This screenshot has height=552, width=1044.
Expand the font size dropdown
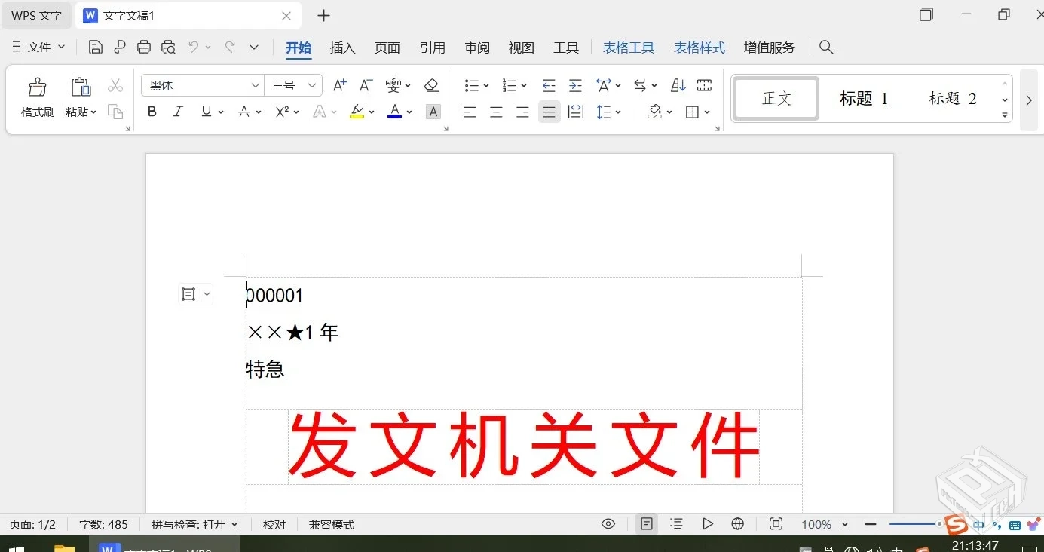click(x=313, y=85)
